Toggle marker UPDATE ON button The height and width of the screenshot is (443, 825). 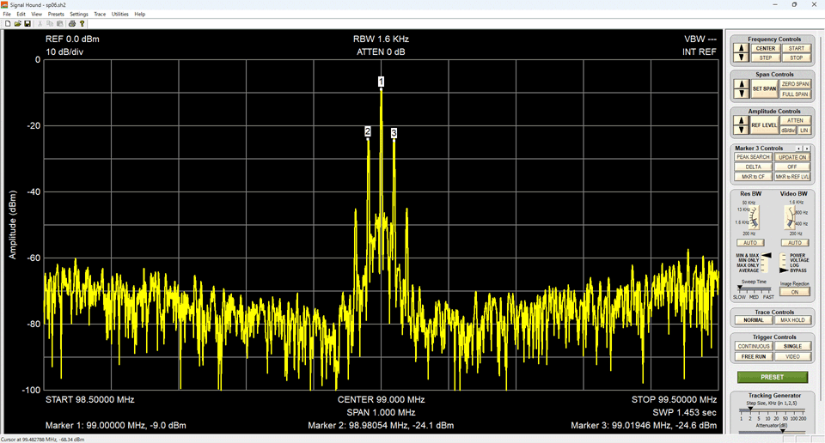pyautogui.click(x=792, y=157)
